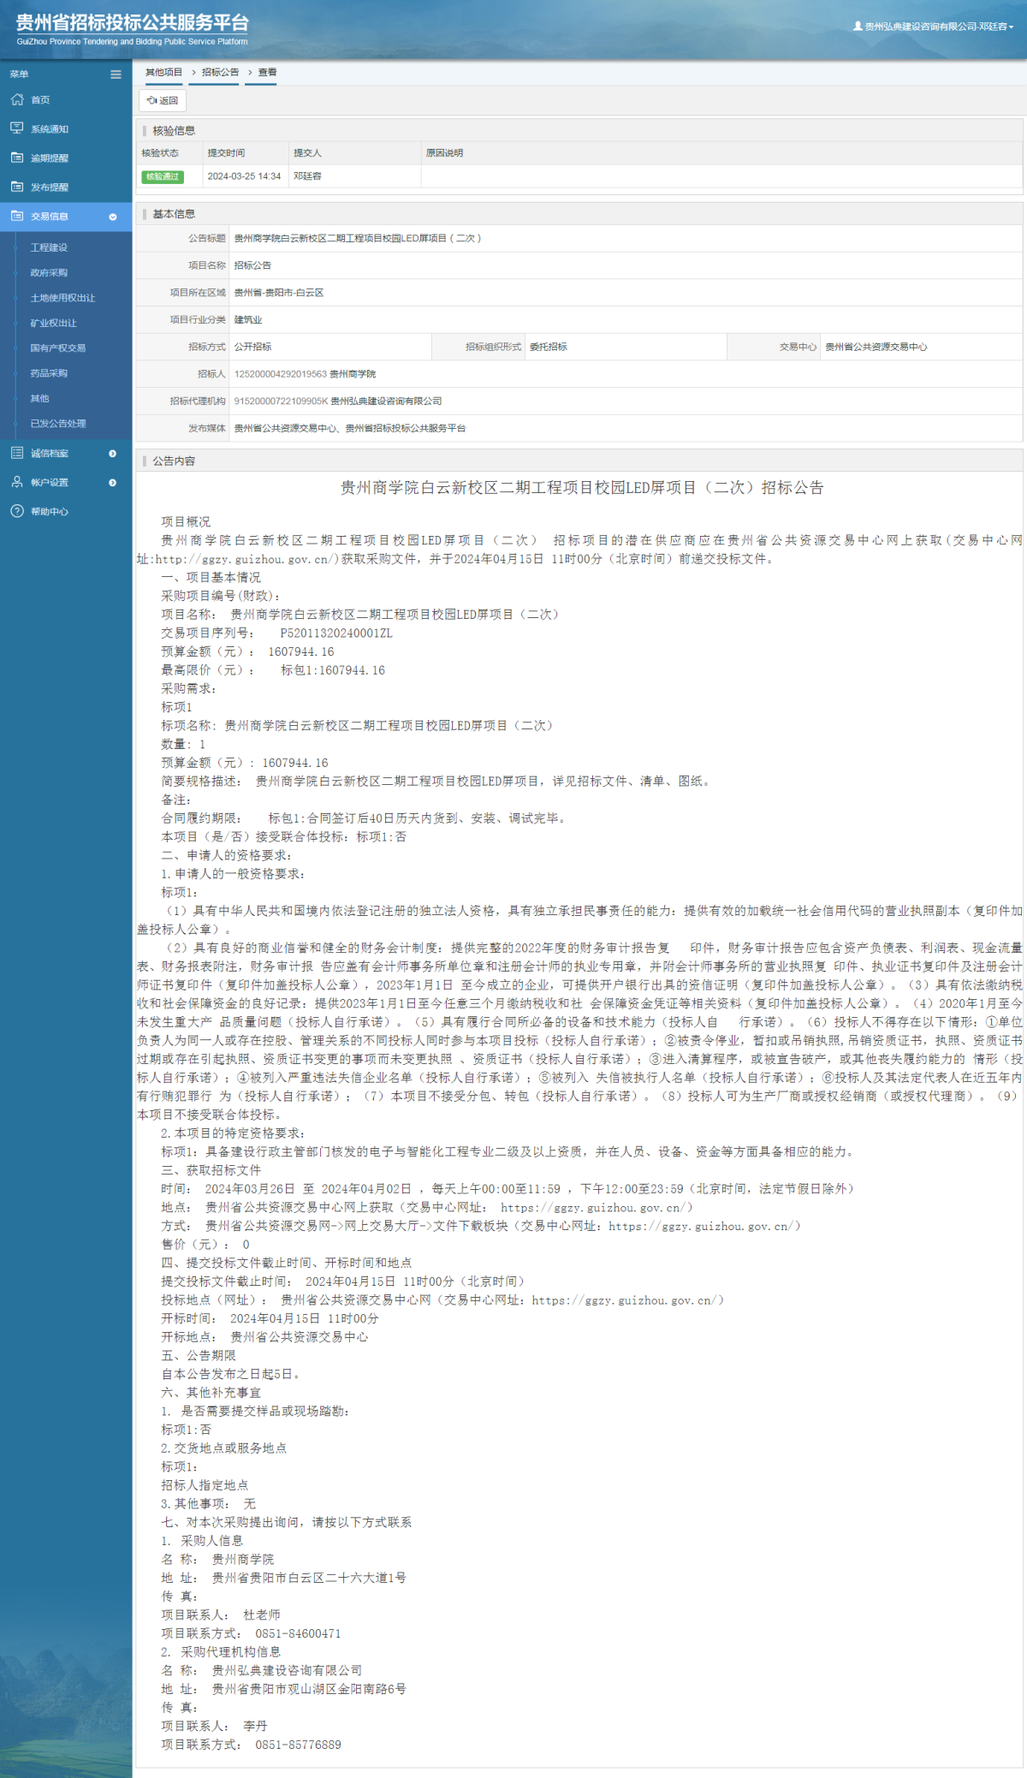Expand the 诚信档案 menu arrow
1027x1778 pixels.
click(113, 454)
